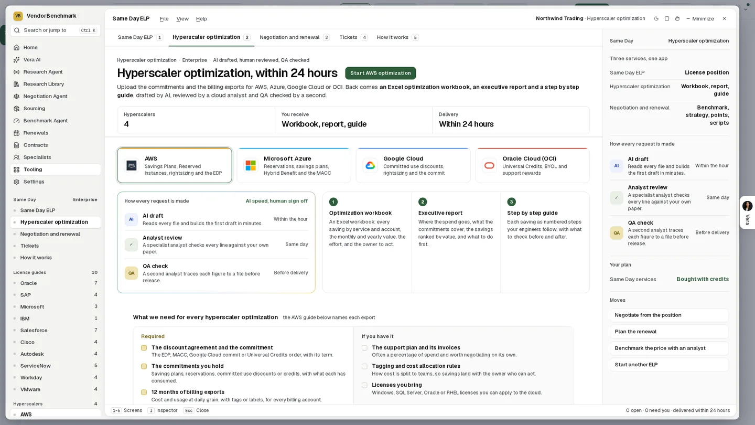Click Negotiate from the position
Screen dimensions: 755x425
click(669, 315)
